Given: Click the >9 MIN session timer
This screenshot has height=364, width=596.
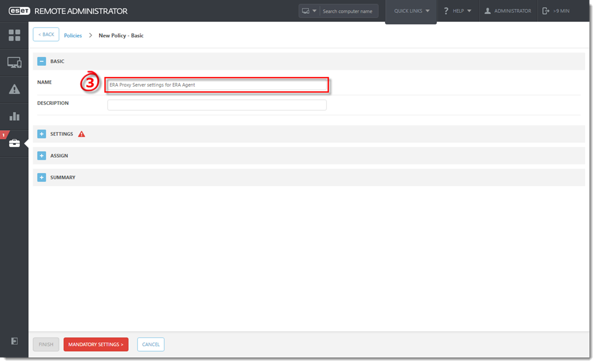Looking at the screenshot, I should coord(561,11).
